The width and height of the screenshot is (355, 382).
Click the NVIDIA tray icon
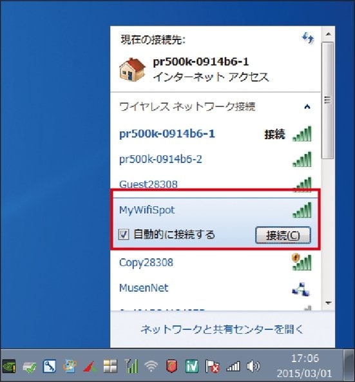[x=9, y=366]
